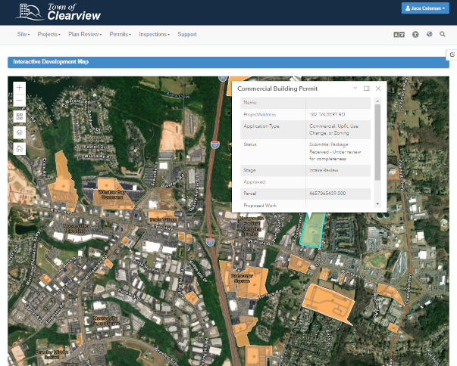Click the large orange parcel by Charlotte Hwy

click(328, 303)
